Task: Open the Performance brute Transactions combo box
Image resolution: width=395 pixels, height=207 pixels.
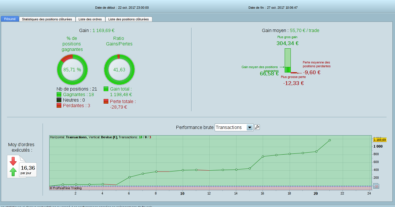Action: [x=231, y=128]
